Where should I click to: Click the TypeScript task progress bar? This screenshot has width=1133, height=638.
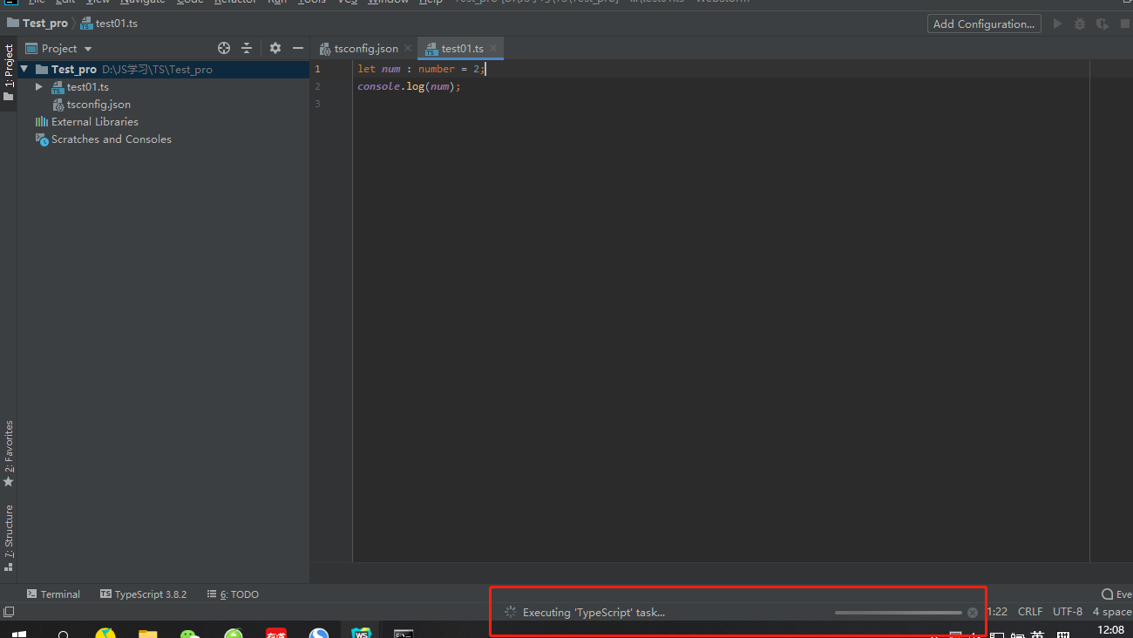pos(898,613)
